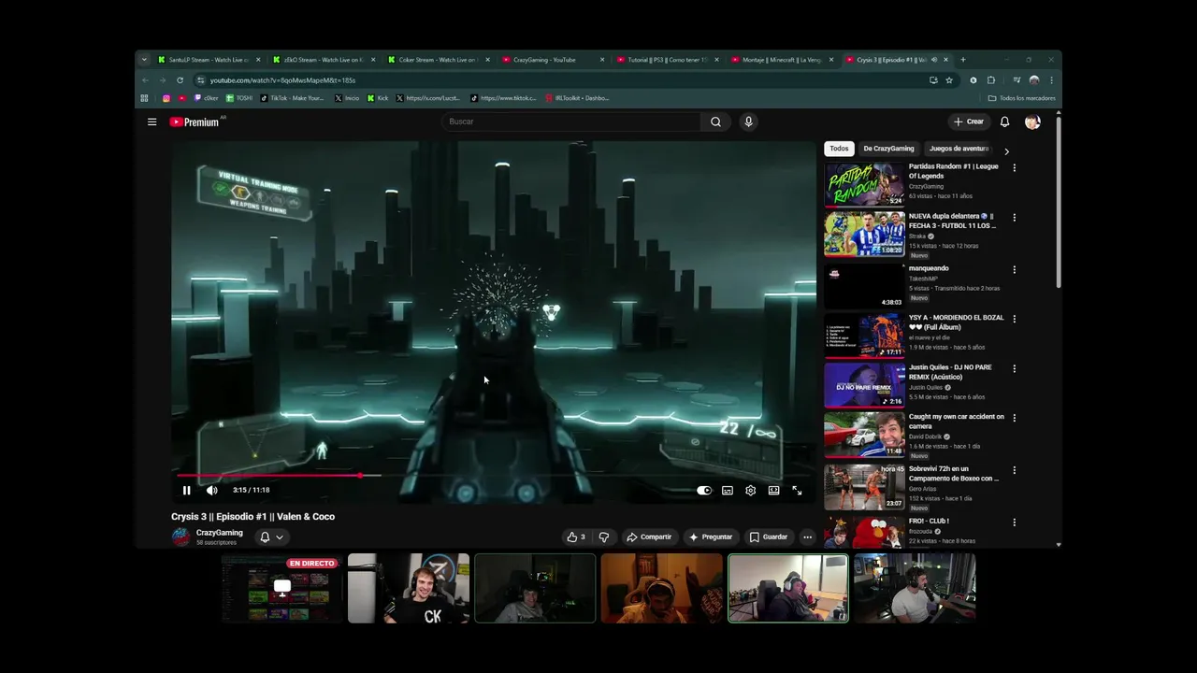Like the video with thumbs up

[575, 537]
